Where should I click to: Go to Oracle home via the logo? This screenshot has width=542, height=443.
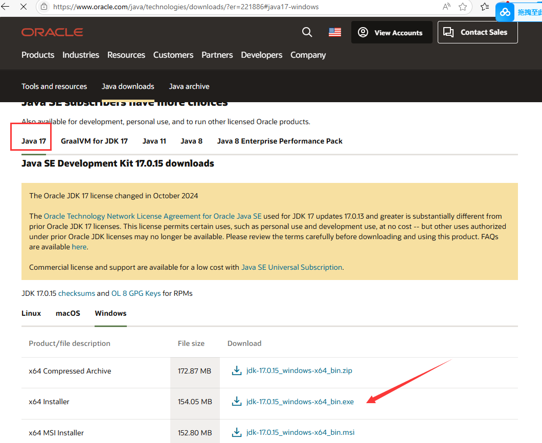(52, 32)
